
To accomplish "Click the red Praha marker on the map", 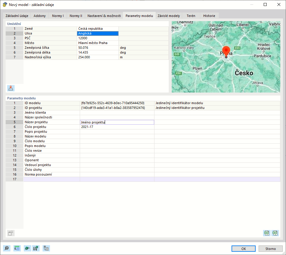I will [x=226, y=51].
